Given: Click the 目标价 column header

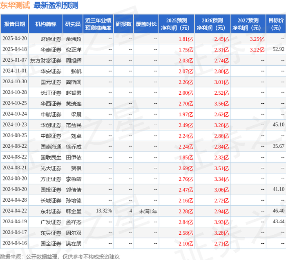Looking at the screenshot, I should point(276,24).
